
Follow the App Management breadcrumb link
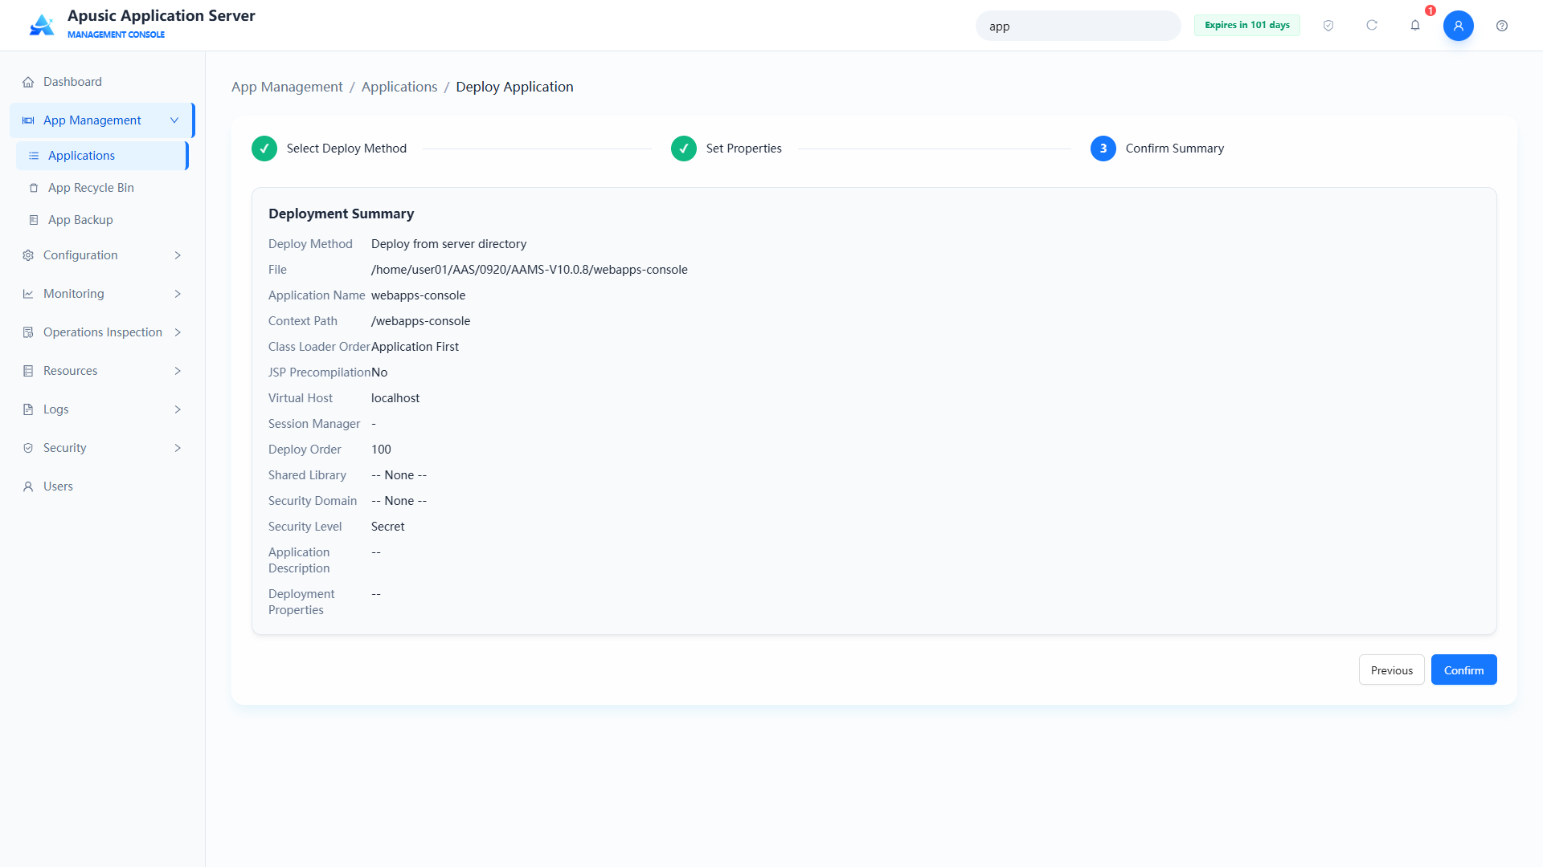click(x=287, y=87)
